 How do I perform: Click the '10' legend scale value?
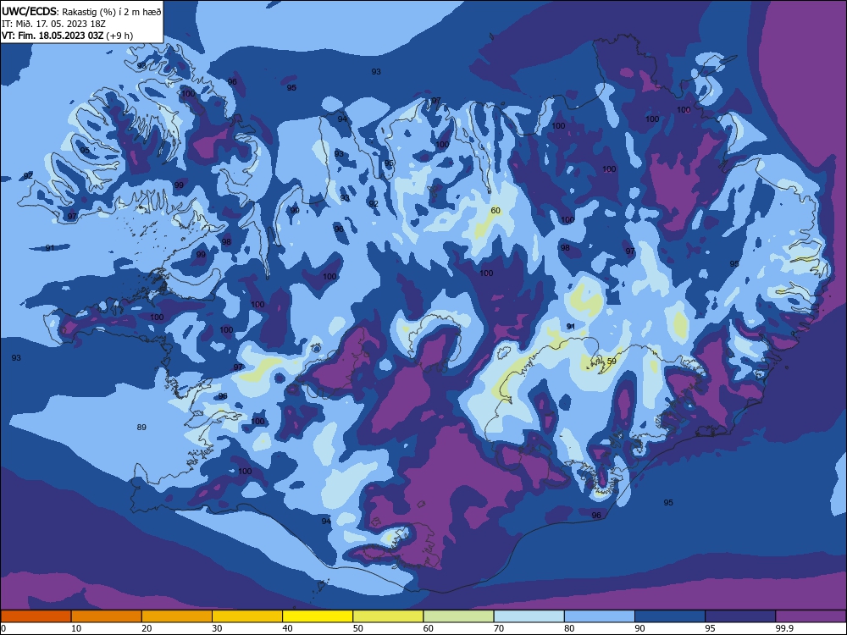tap(76, 628)
